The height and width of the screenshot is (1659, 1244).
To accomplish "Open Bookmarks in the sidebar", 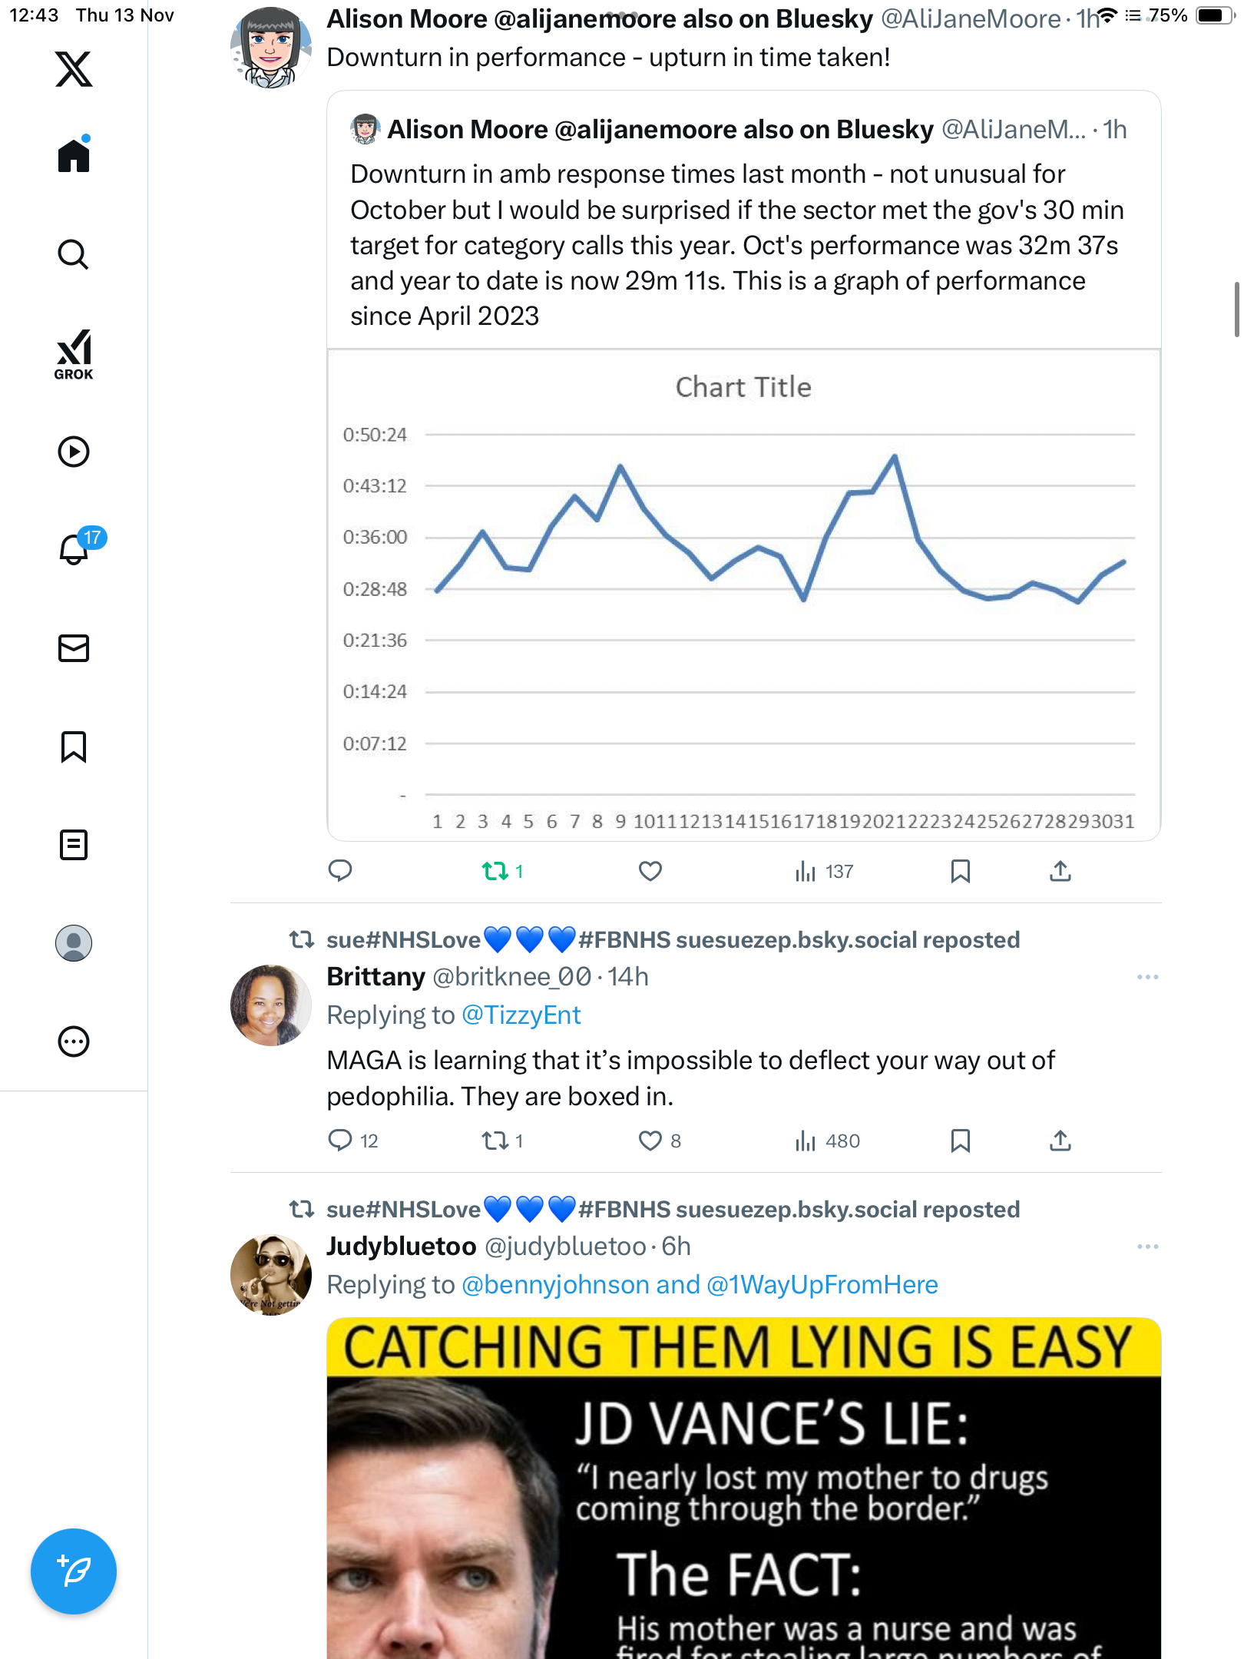I will pos(74,747).
